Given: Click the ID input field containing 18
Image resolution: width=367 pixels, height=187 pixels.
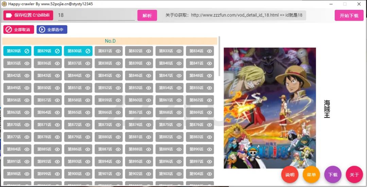Looking at the screenshot, I should (96, 15).
